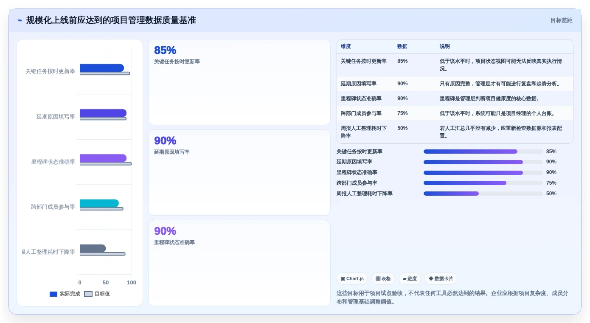The height and width of the screenshot is (323, 590).
Task: Click the 人工整理耗时下降率 gray bar in chart
Action: (93, 249)
